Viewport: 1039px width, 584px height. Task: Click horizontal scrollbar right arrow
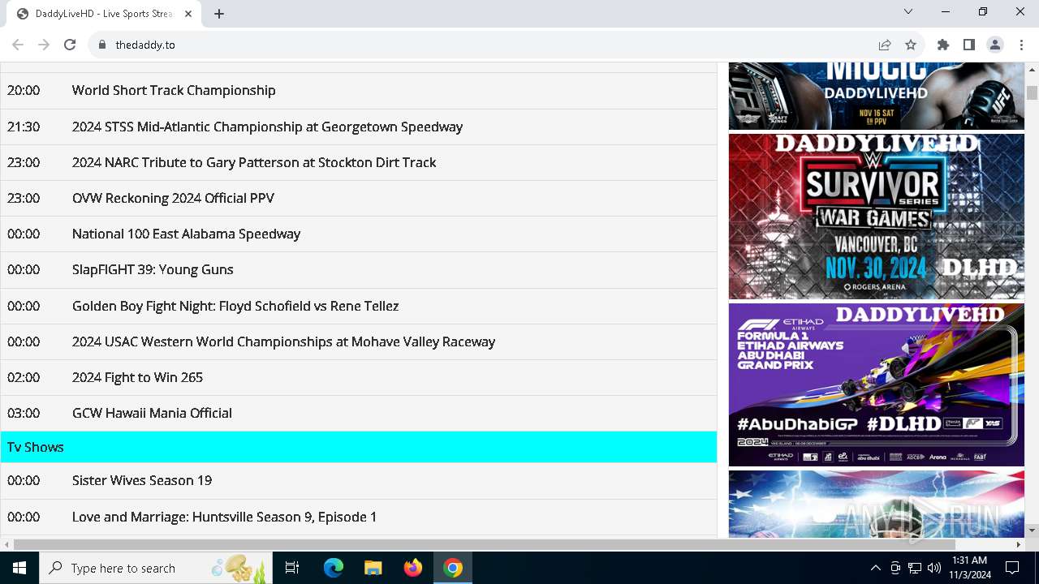[1019, 544]
